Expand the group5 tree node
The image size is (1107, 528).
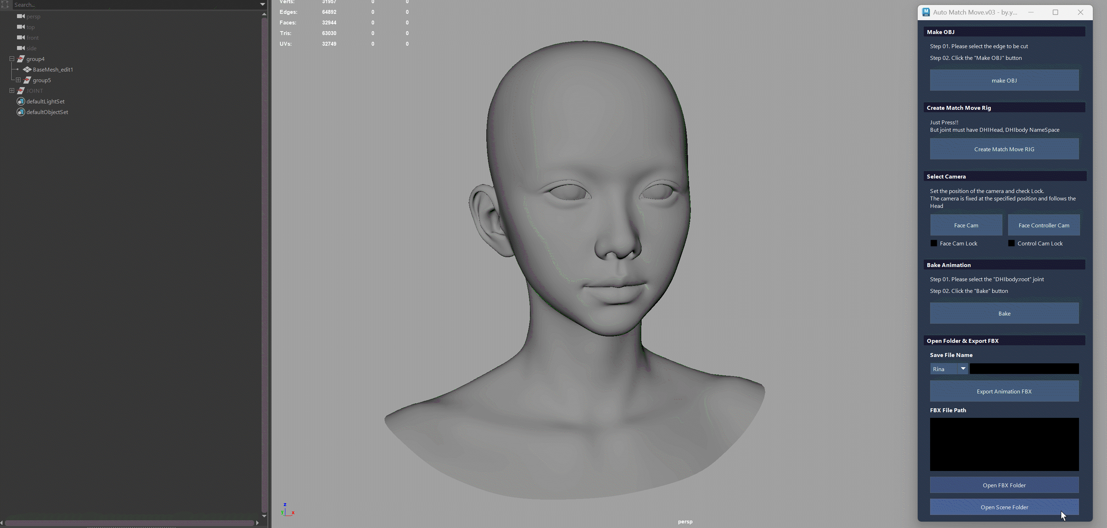point(18,80)
